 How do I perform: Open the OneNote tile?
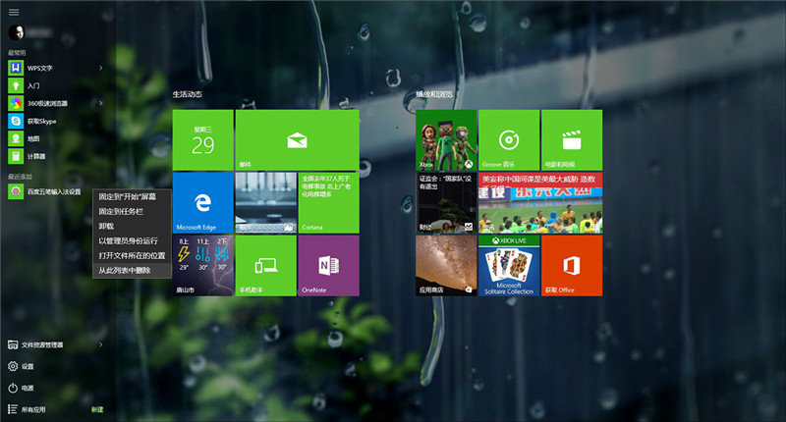coord(328,266)
